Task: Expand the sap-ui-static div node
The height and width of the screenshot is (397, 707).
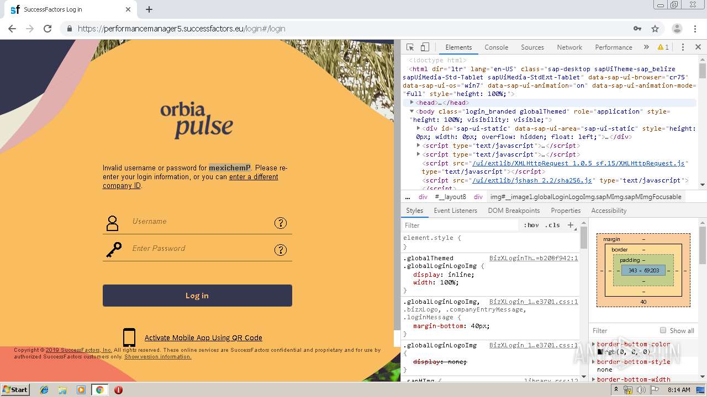Action: [419, 128]
